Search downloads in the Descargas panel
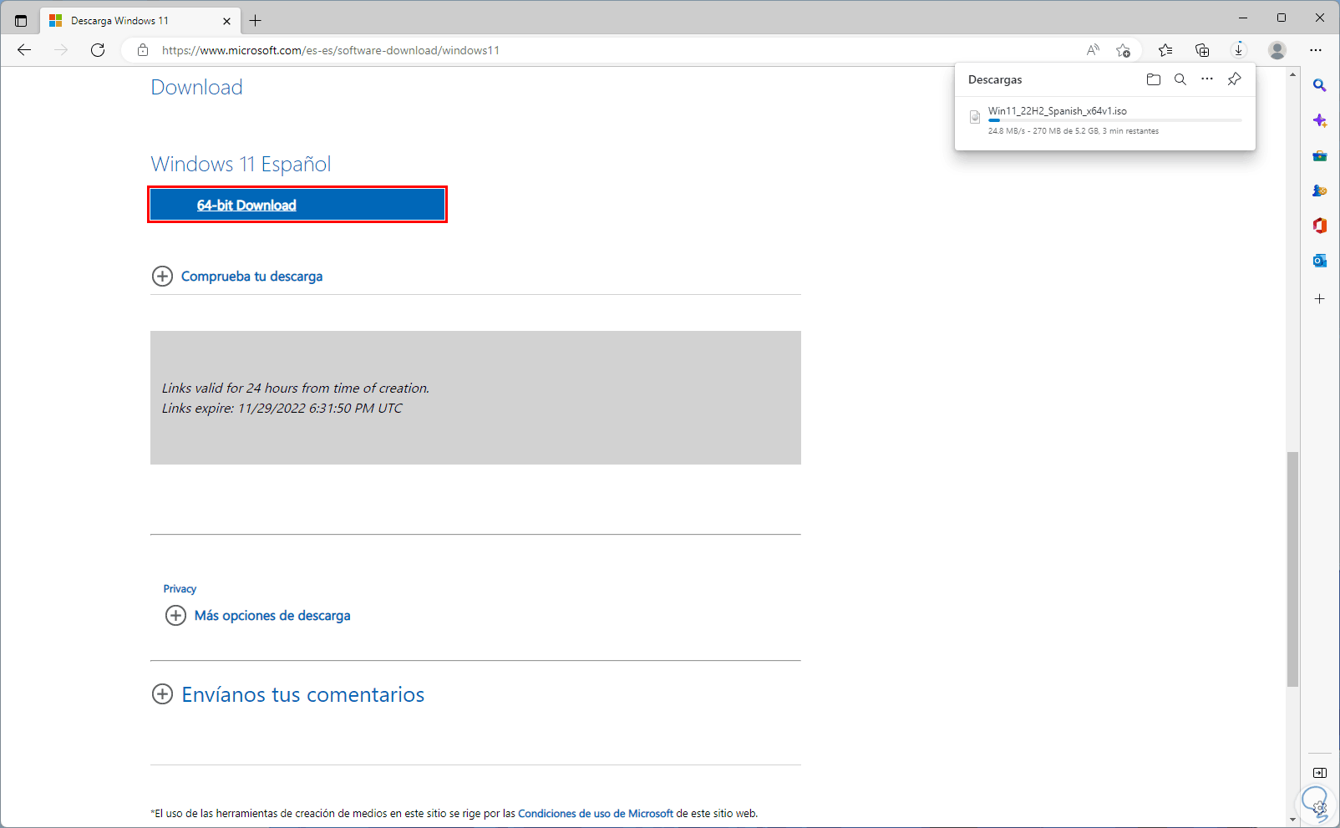 click(x=1180, y=79)
